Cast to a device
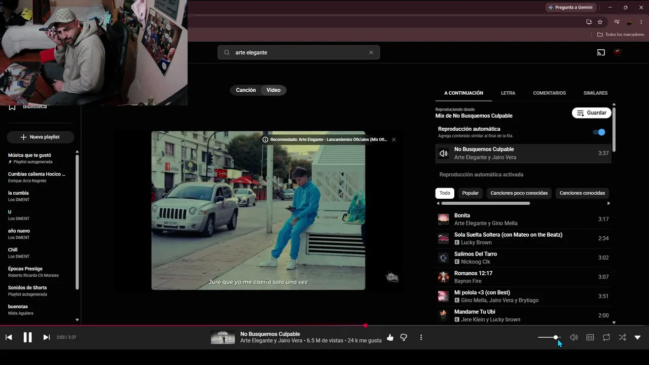The height and width of the screenshot is (365, 649). [x=601, y=52]
